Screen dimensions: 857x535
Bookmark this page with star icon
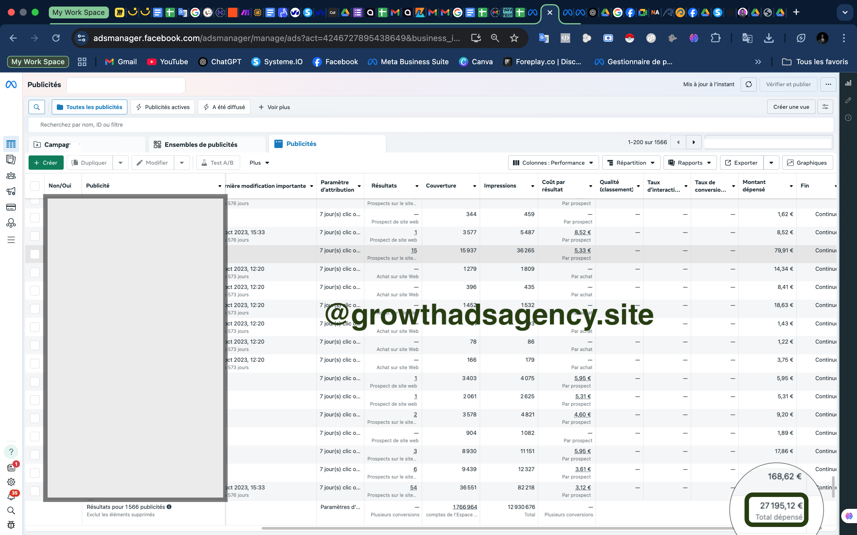(514, 38)
